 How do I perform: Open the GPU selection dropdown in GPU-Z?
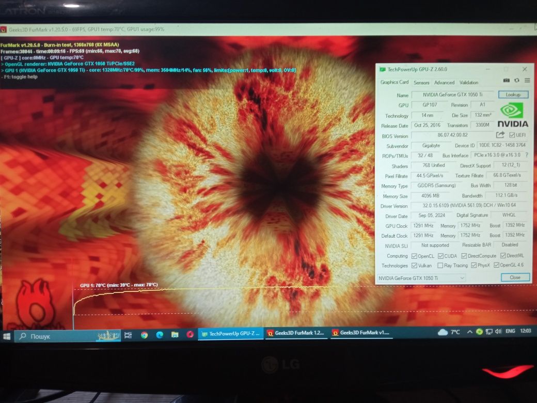[x=421, y=278]
